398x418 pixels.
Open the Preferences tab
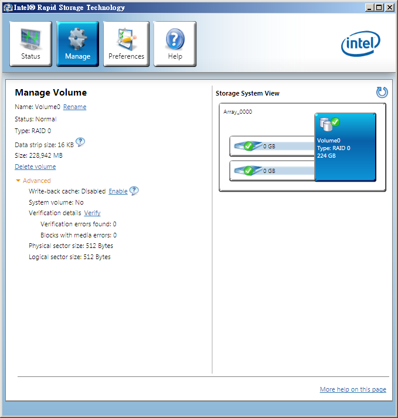point(126,44)
